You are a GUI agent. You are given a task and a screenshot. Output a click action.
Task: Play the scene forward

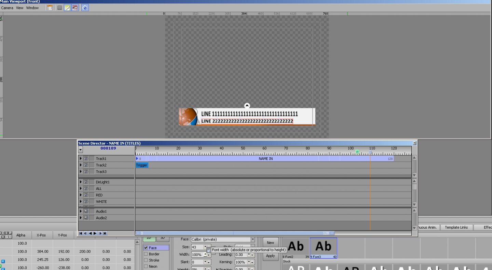[95, 233]
